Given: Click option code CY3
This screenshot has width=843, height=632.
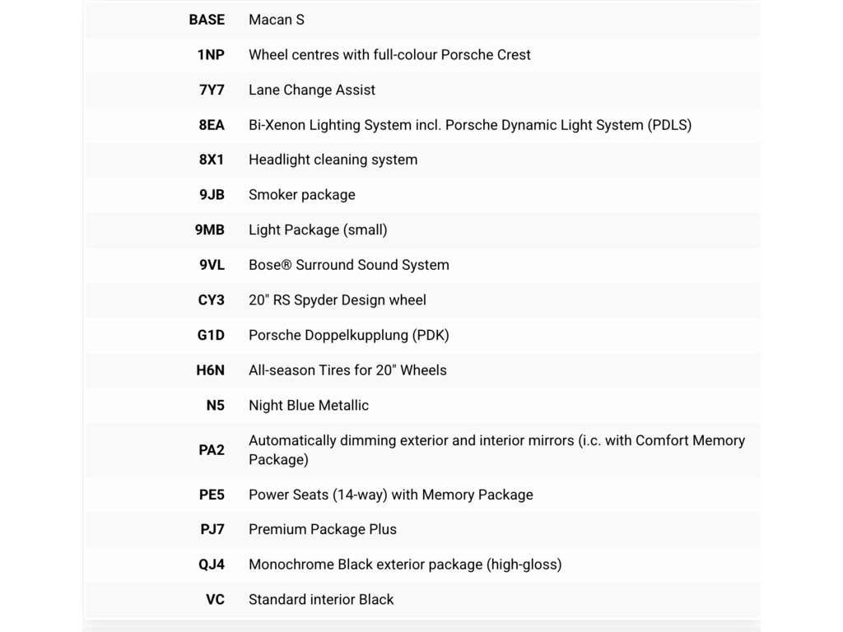Looking at the screenshot, I should [211, 300].
